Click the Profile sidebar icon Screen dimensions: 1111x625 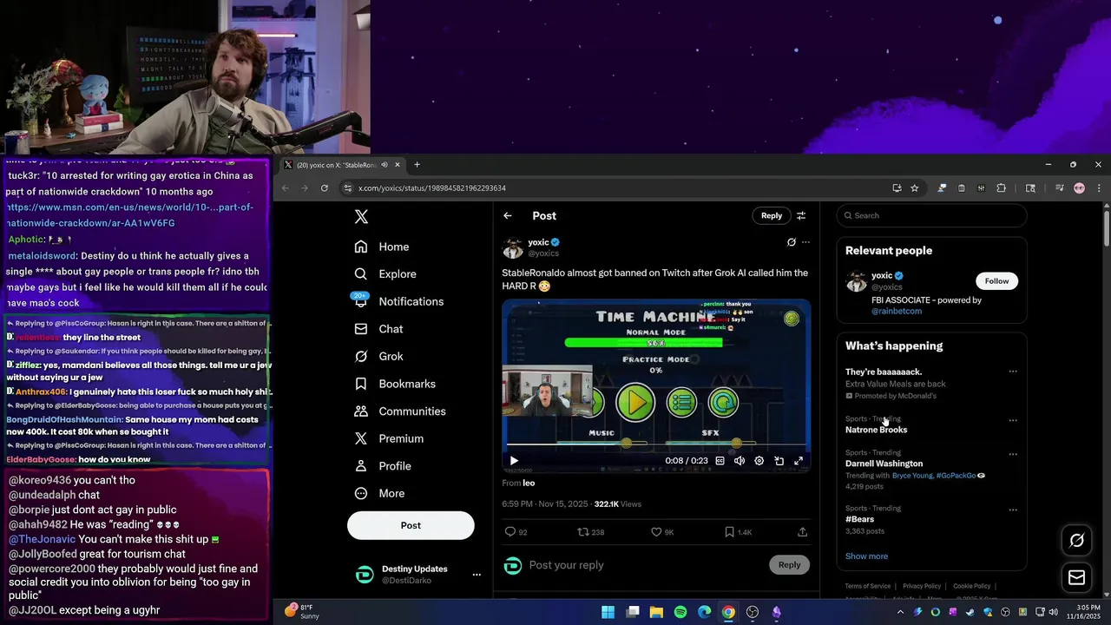tap(361, 466)
